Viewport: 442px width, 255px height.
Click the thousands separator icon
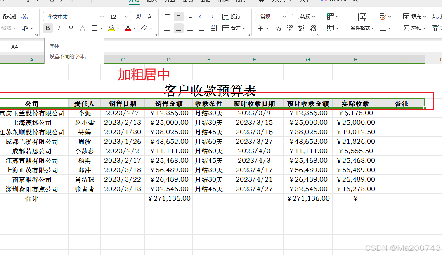tap(289, 28)
